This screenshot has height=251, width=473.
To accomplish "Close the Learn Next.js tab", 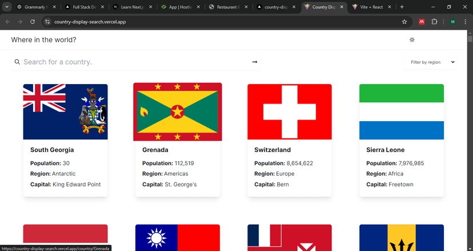I will coord(151,7).
